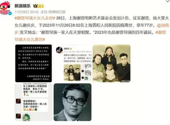Click the post timestamp 11月26日 20:42
This screenshot has width=170, height=125.
[27, 12]
